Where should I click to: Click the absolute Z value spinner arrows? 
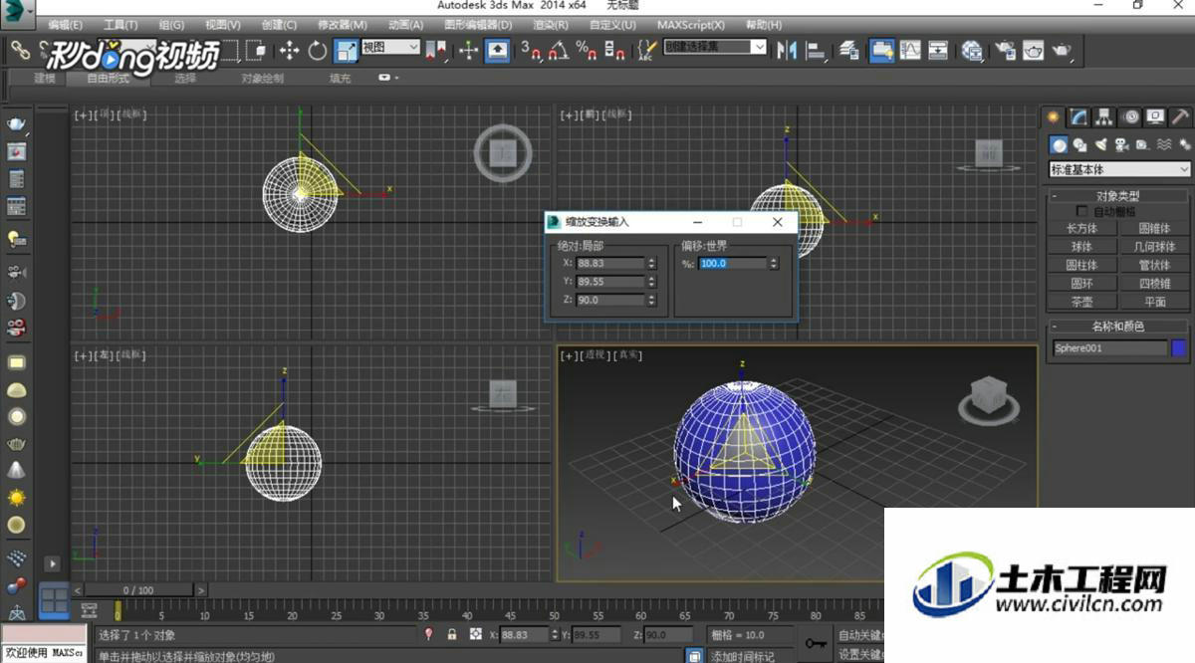[651, 300]
